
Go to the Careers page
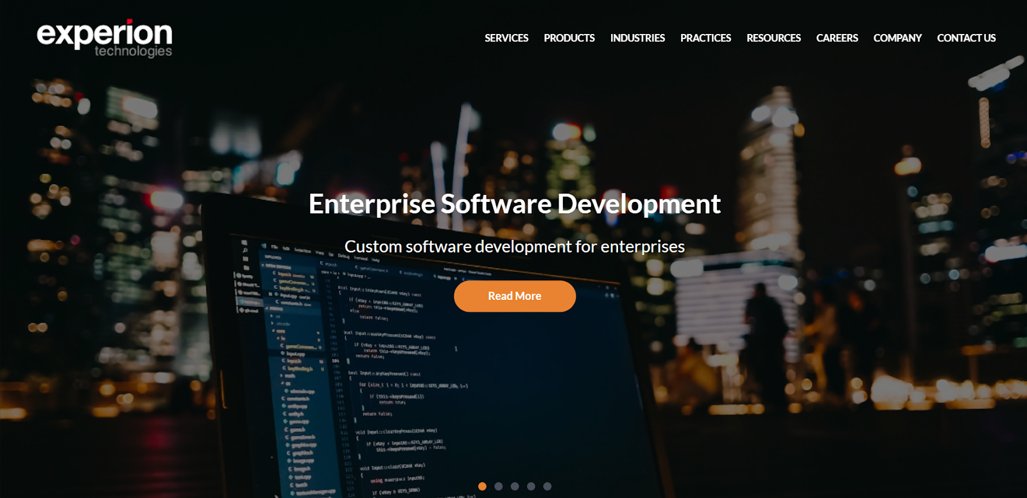click(x=837, y=38)
